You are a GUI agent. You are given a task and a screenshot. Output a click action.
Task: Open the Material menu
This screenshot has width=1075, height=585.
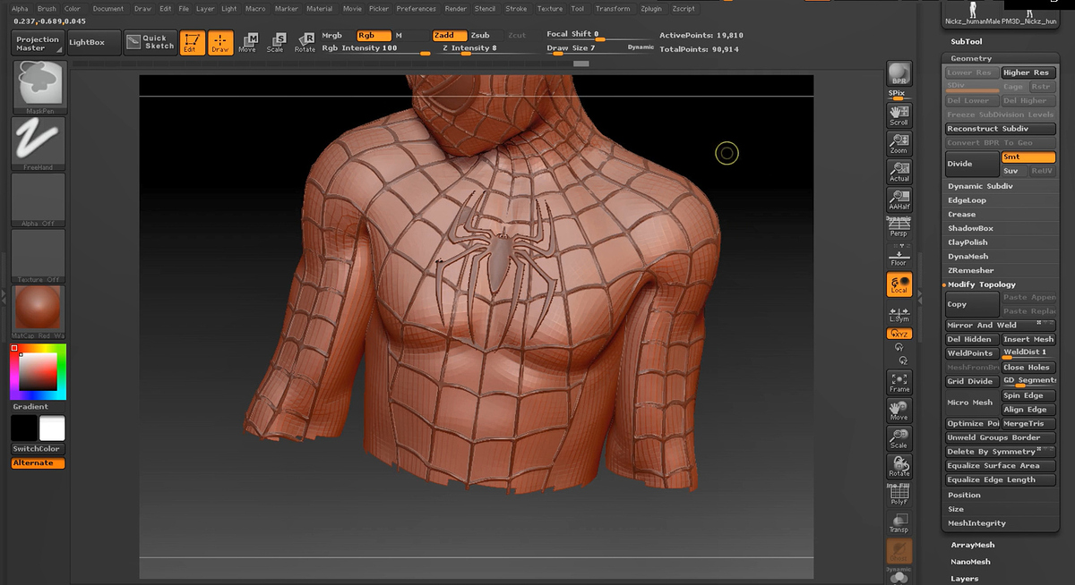coord(319,8)
